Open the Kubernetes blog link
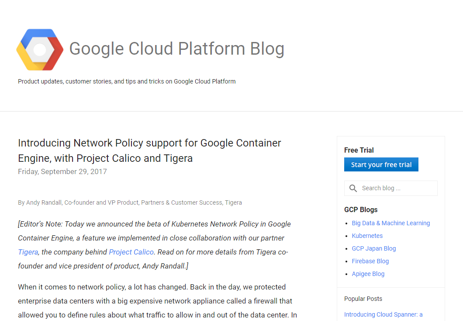 coord(367,236)
